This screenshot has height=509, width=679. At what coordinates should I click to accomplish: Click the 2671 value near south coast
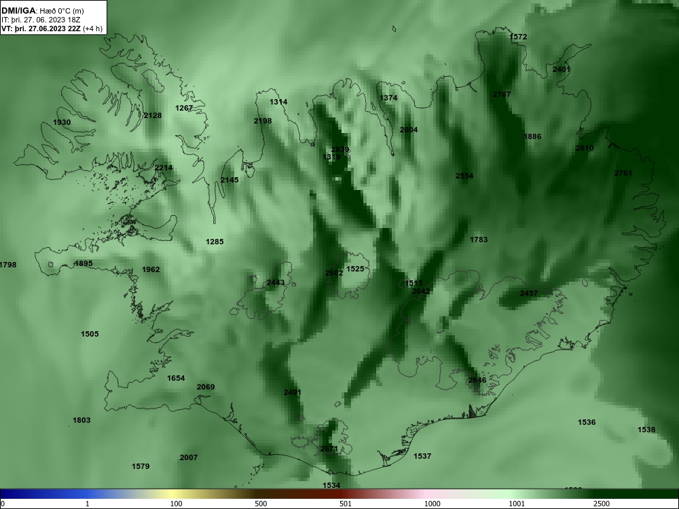pyautogui.click(x=329, y=449)
